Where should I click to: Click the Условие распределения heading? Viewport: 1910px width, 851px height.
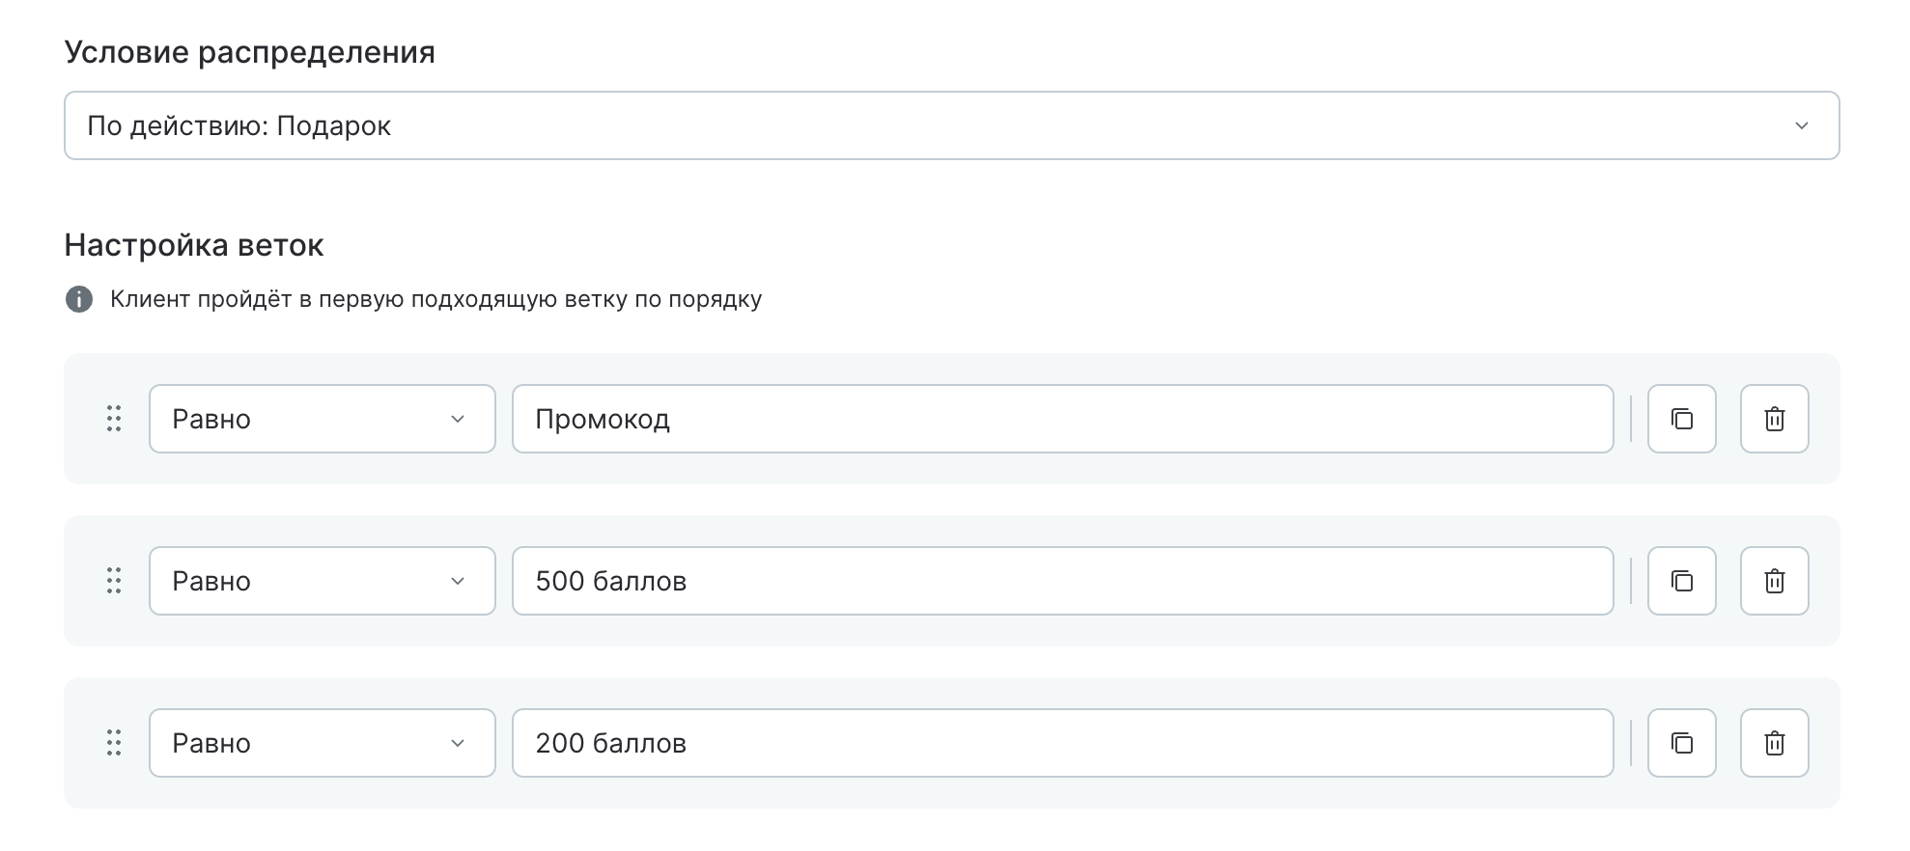249,52
